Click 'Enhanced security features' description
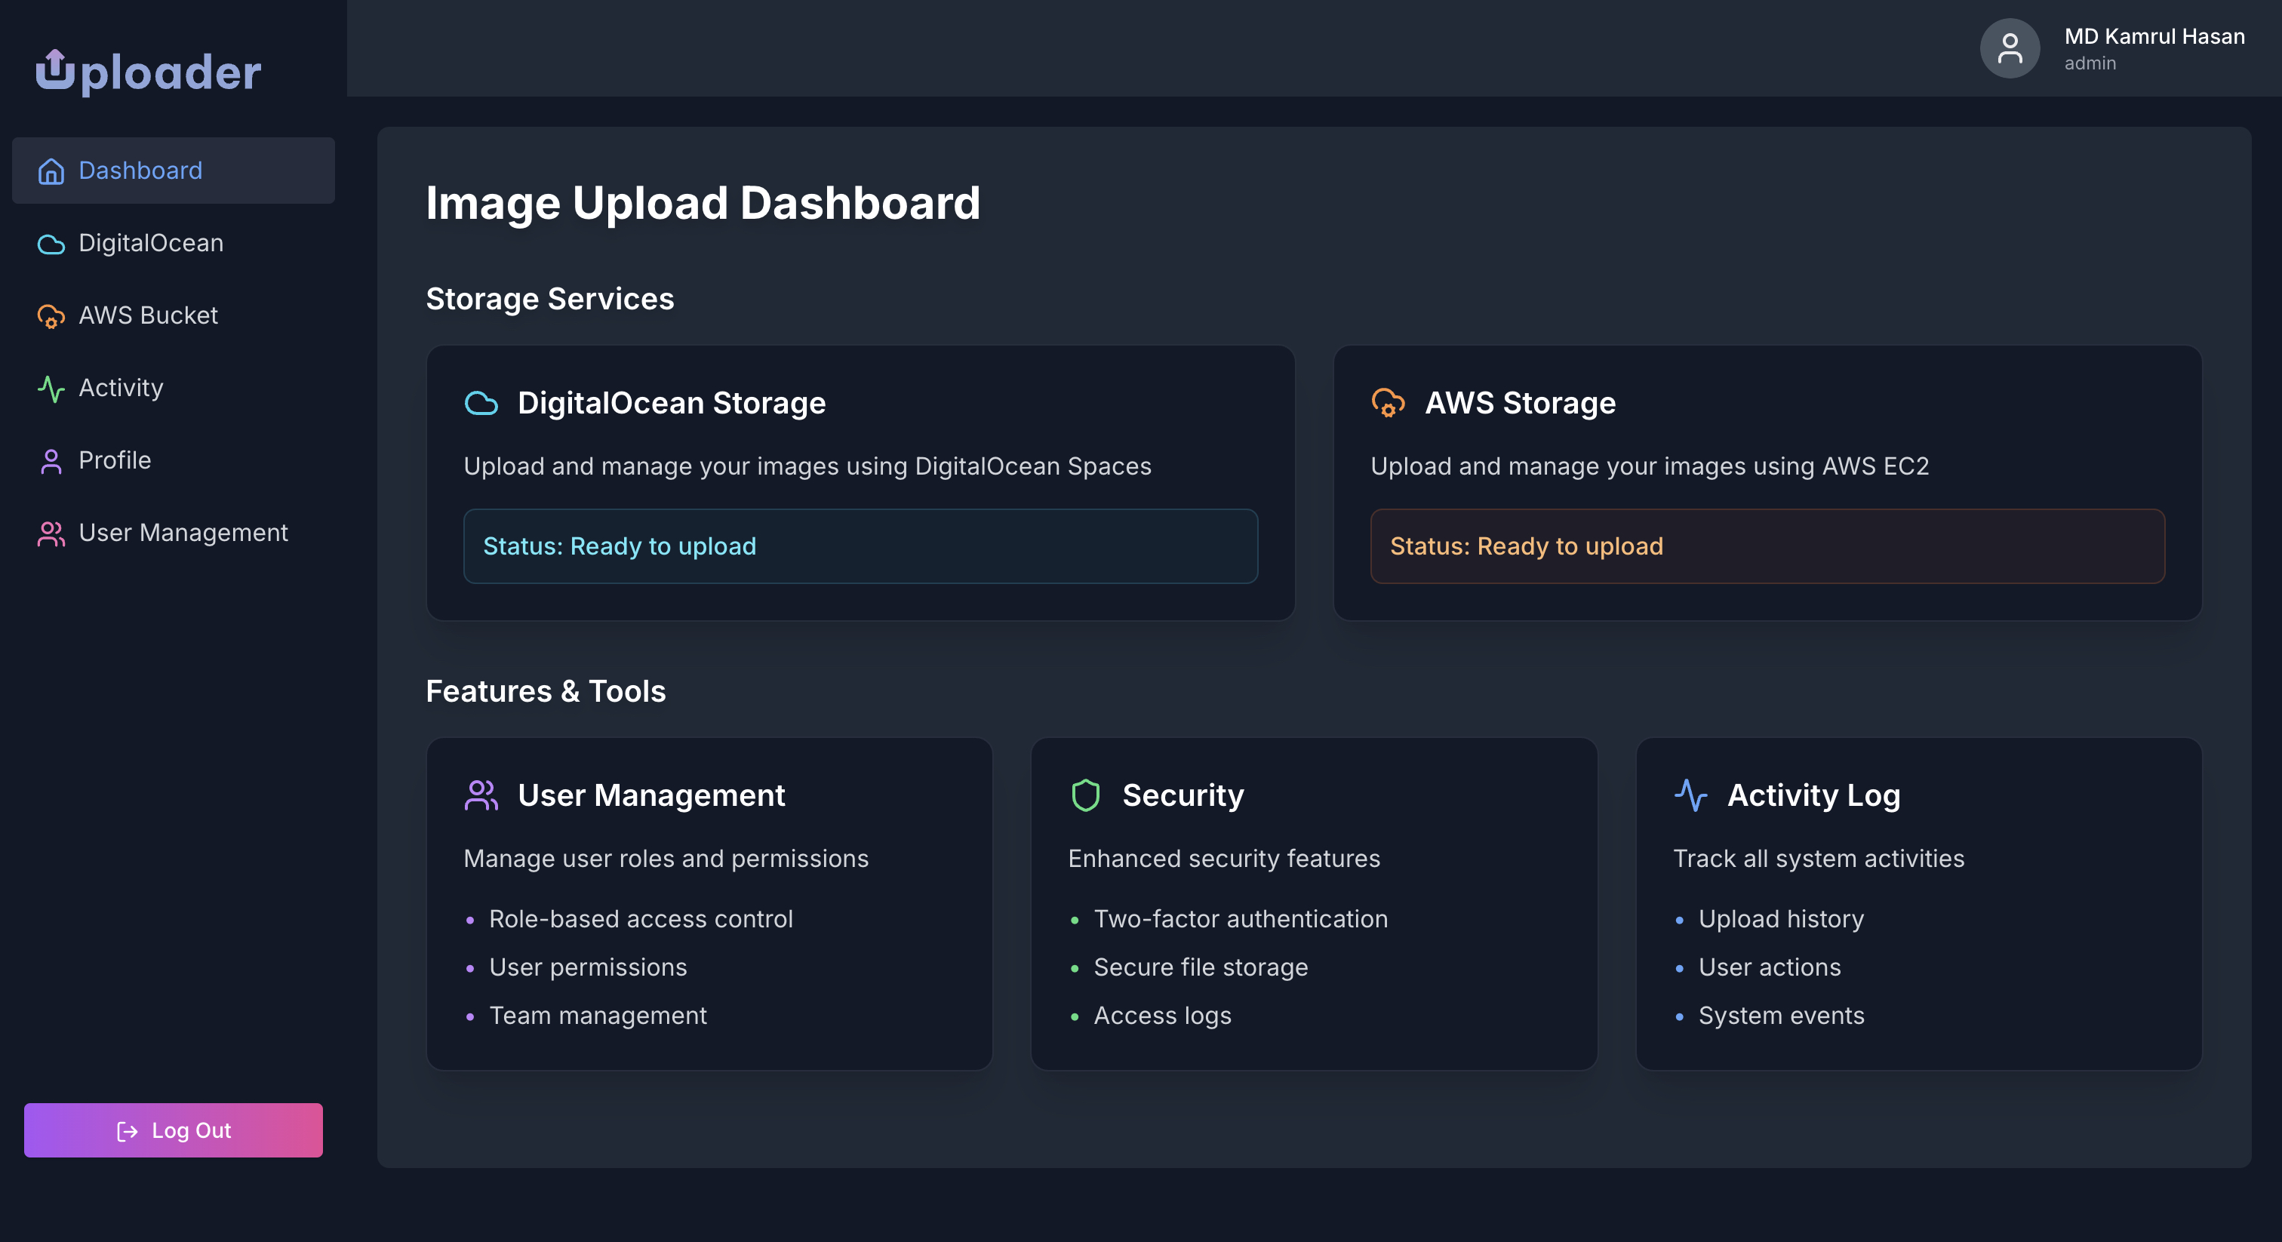The width and height of the screenshot is (2282, 1242). pyautogui.click(x=1223, y=859)
